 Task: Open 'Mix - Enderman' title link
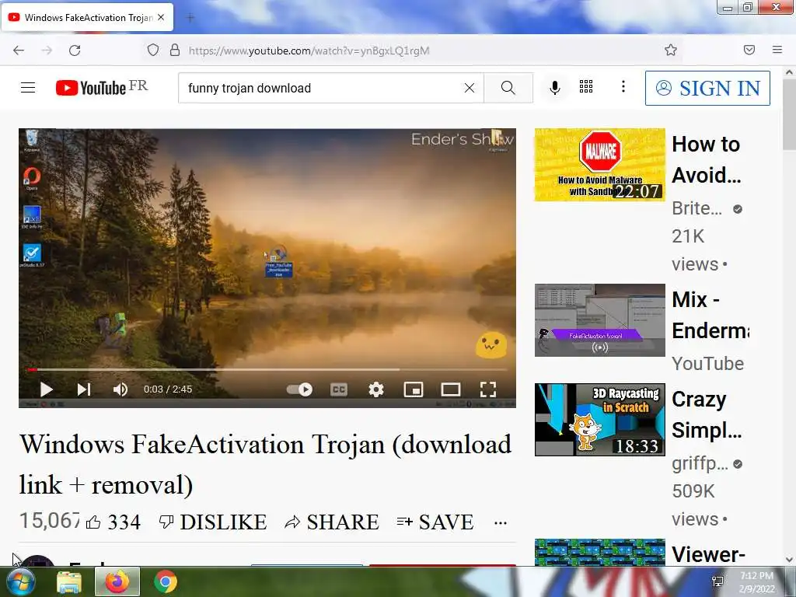[710, 315]
